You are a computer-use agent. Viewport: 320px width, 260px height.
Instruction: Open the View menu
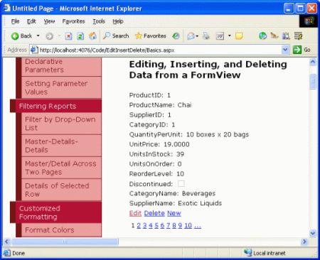(x=49, y=21)
